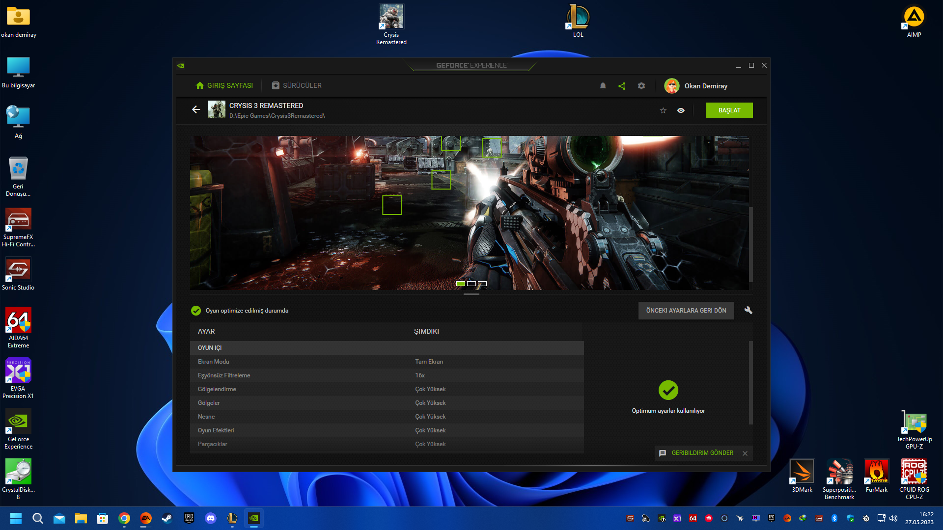Click GERIBILDIRIM GÖNDER feedback link
Image resolution: width=943 pixels, height=530 pixels.
pyautogui.click(x=702, y=453)
